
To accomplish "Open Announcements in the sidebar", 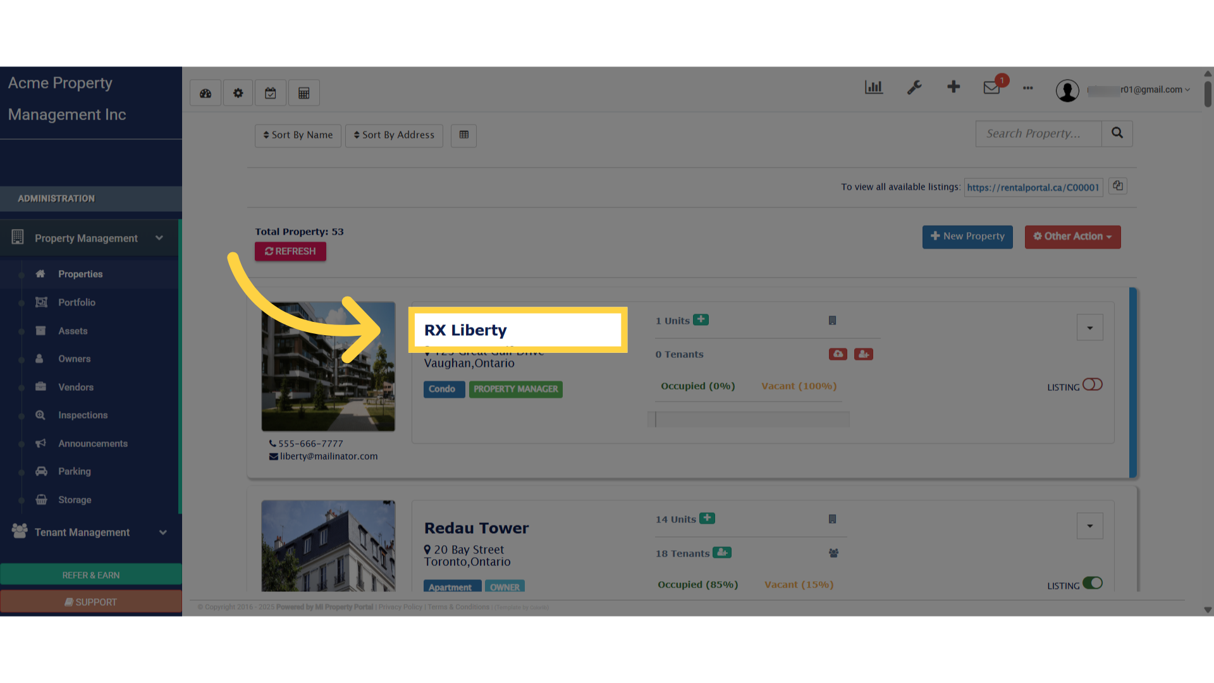I will click(x=93, y=443).
